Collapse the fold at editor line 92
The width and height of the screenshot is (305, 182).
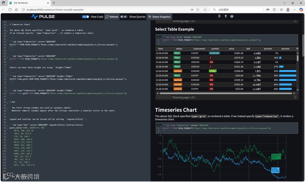coord(8,128)
